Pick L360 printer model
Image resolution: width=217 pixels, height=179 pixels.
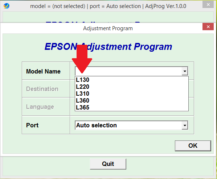[x=132, y=101]
